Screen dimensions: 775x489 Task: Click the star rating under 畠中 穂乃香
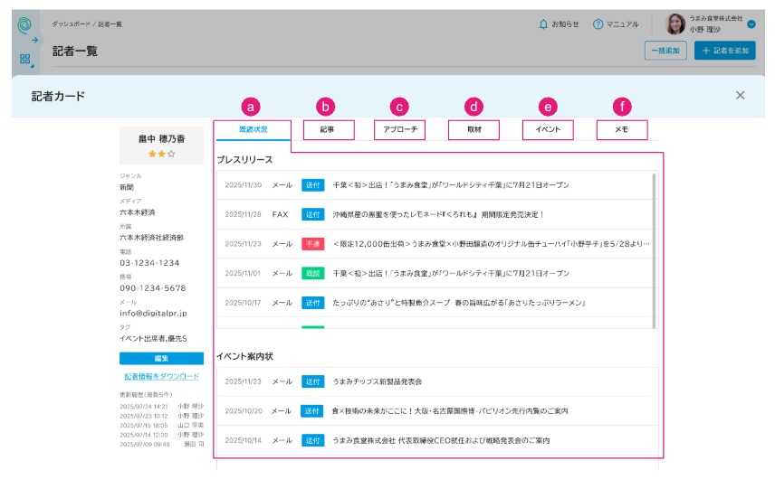[x=161, y=154]
